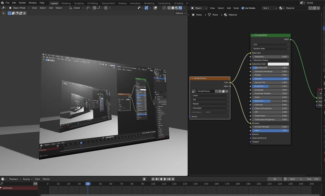Select the tweak tool icon
Image resolution: width=325 pixels, height=196 pixels.
[4, 13]
